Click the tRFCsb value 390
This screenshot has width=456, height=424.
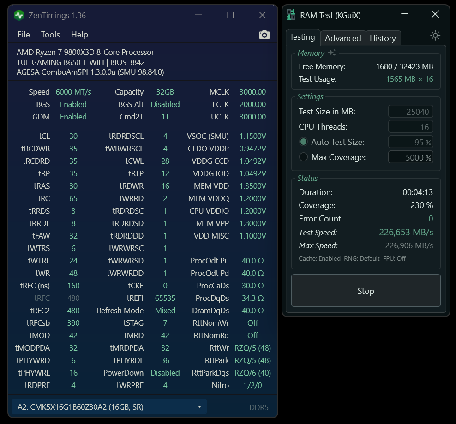coord(73,323)
